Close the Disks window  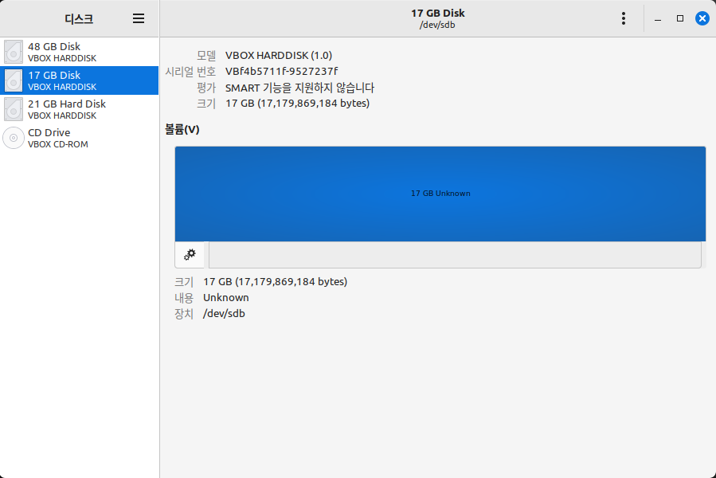click(702, 18)
